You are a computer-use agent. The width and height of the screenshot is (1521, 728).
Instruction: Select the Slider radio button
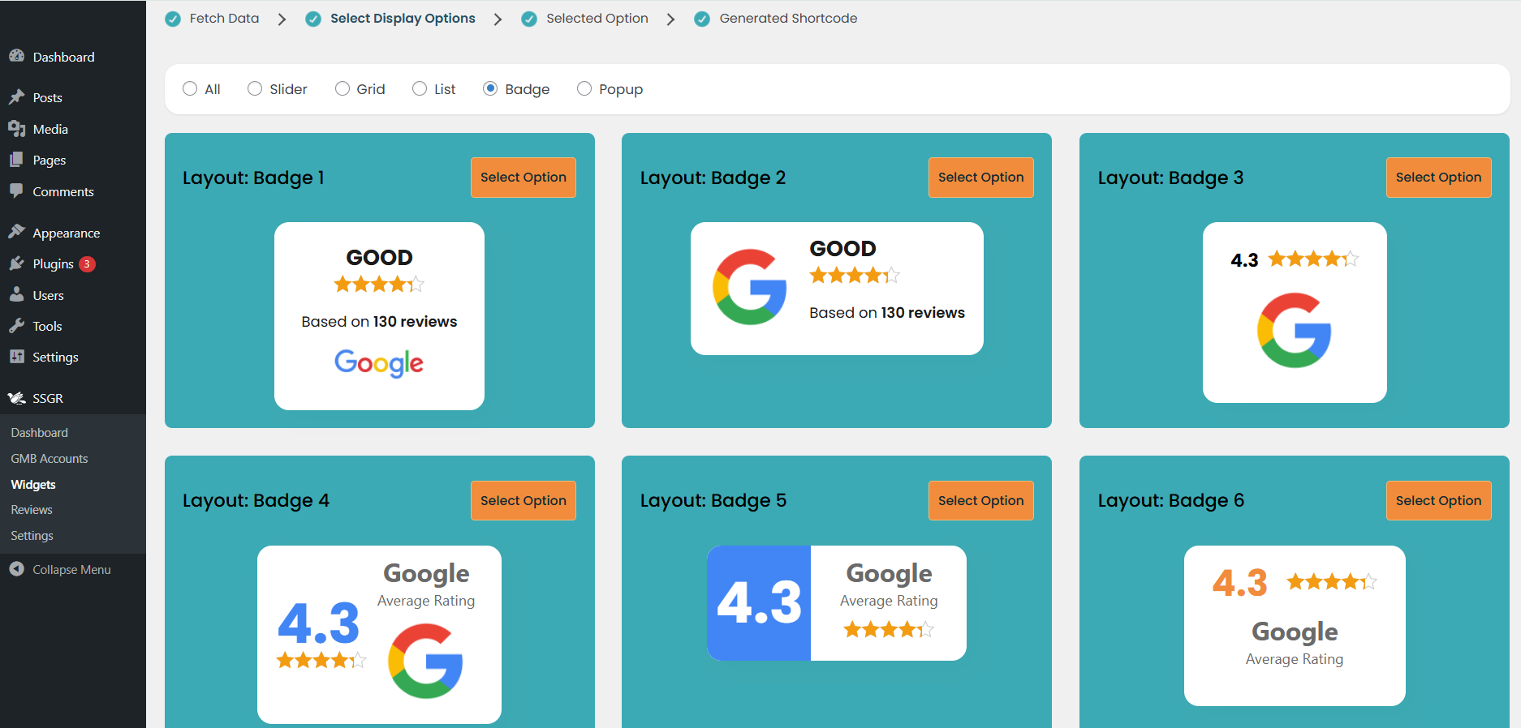pyautogui.click(x=255, y=88)
